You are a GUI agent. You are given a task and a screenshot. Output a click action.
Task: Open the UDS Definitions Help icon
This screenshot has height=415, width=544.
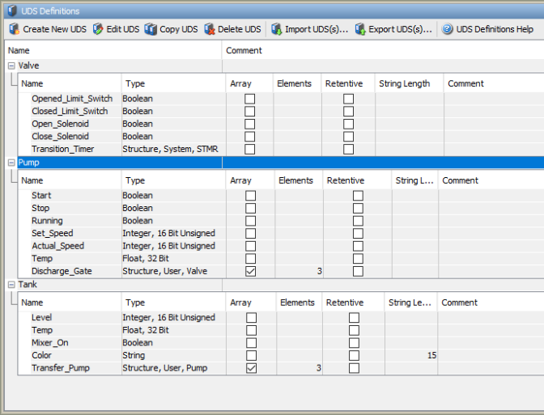click(x=448, y=29)
